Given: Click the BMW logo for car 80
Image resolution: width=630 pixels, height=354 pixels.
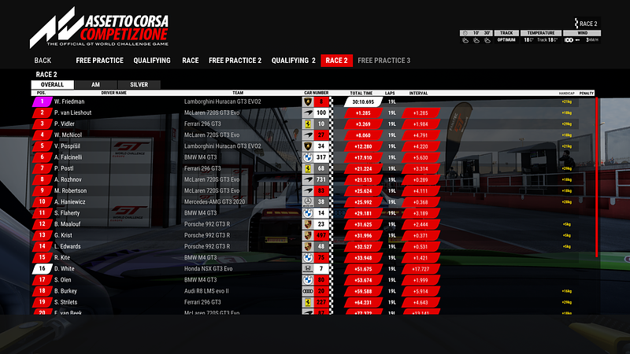Looking at the screenshot, I should (308, 280).
